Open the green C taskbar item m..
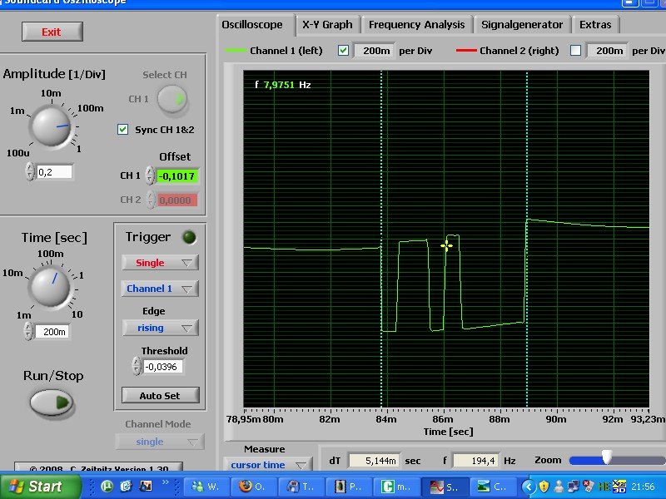Screen dimensions: 666x499 [x=397, y=487]
